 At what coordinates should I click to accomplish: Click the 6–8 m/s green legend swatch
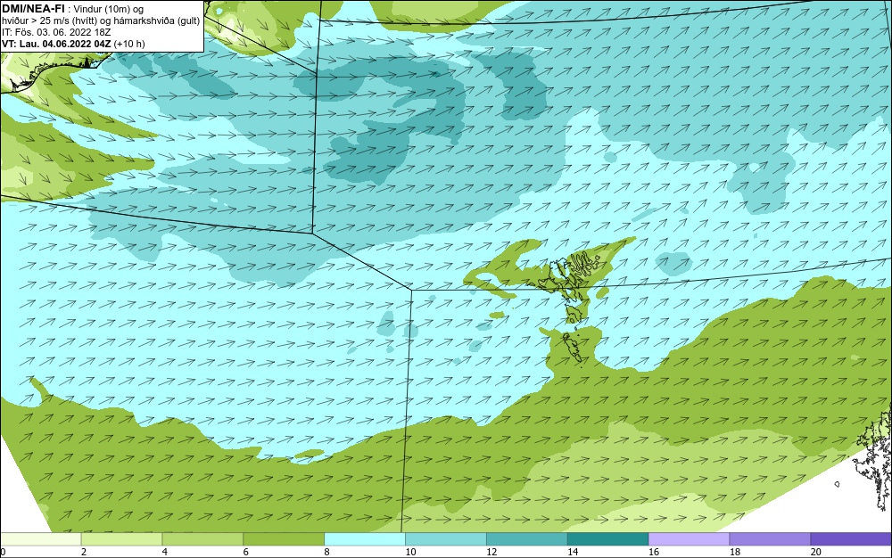pos(284,539)
